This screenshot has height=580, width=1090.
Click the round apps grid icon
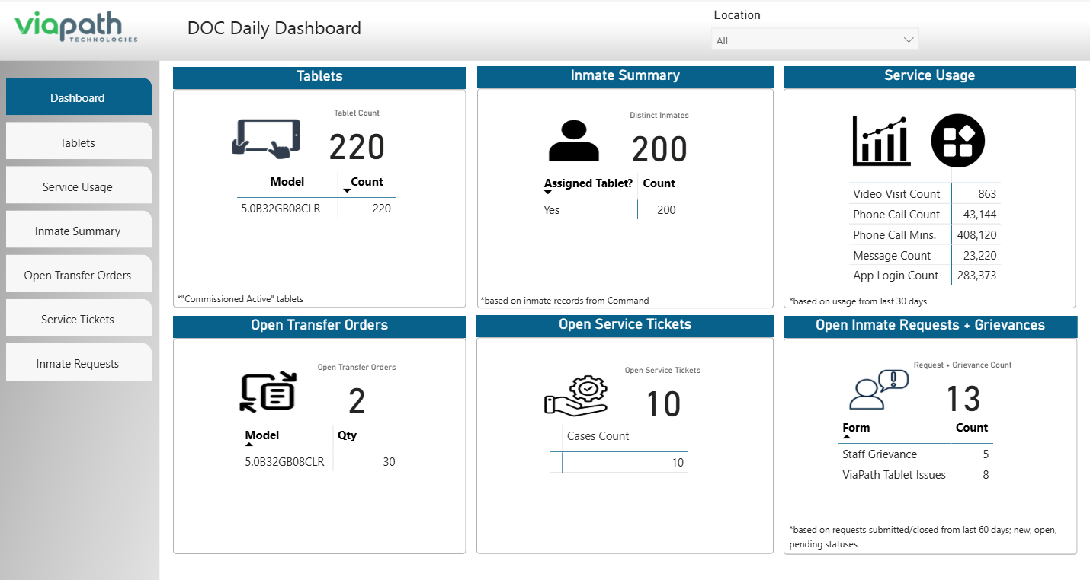(x=957, y=141)
